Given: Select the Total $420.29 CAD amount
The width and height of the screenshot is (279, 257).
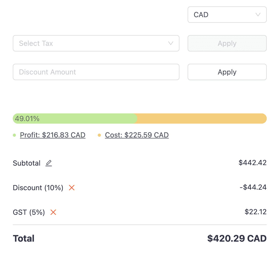Looking at the screenshot, I should 237,238.
